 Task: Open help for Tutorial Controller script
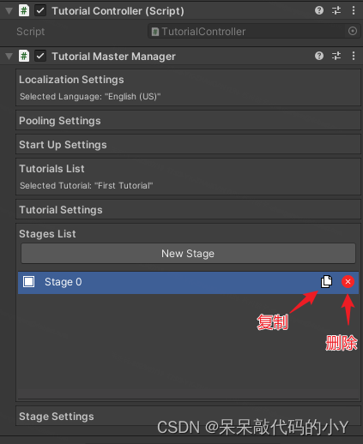pyautogui.click(x=319, y=10)
